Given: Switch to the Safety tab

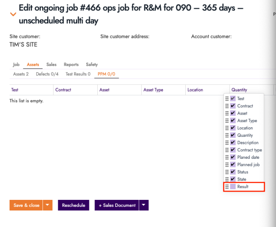Looking at the screenshot, I should click(92, 65).
